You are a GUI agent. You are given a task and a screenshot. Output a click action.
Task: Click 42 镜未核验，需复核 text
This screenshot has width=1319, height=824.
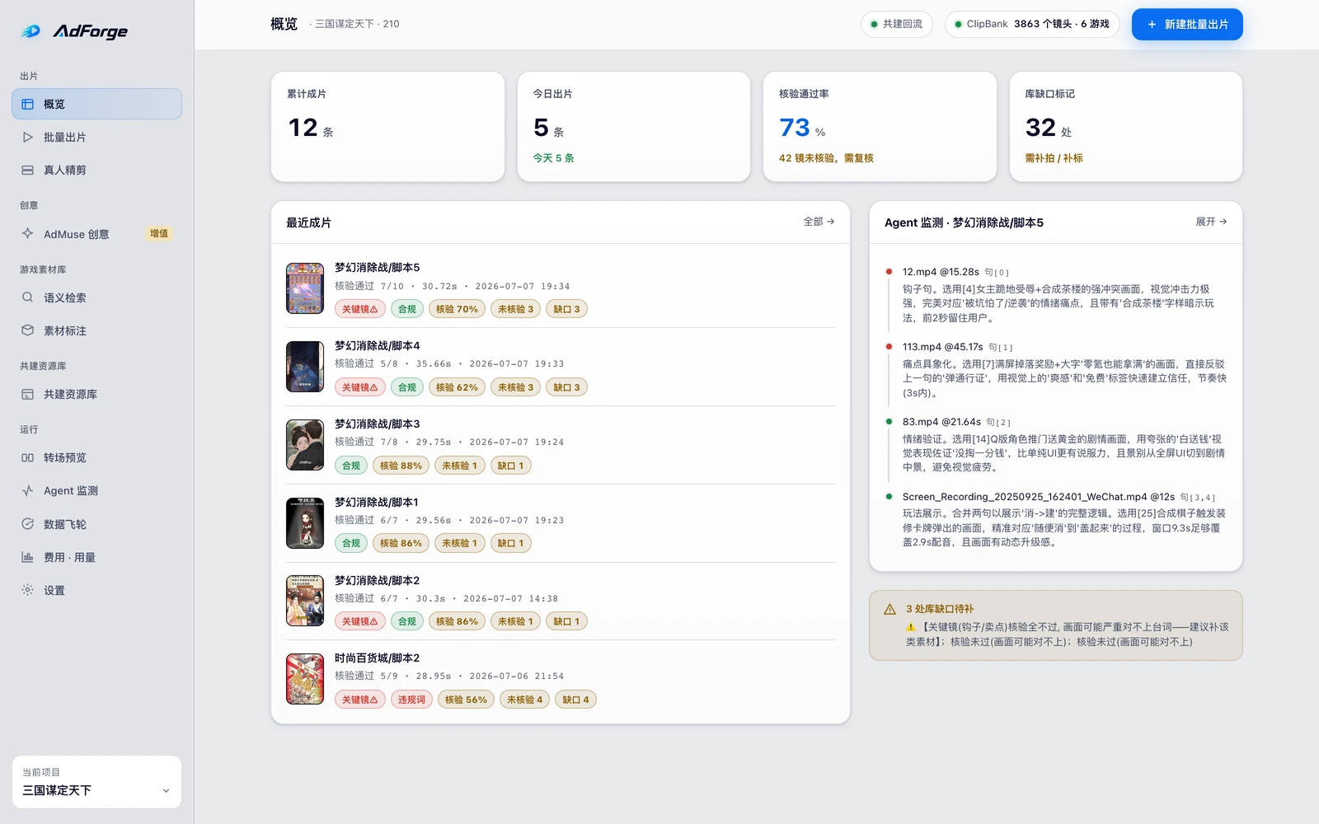[x=826, y=158]
